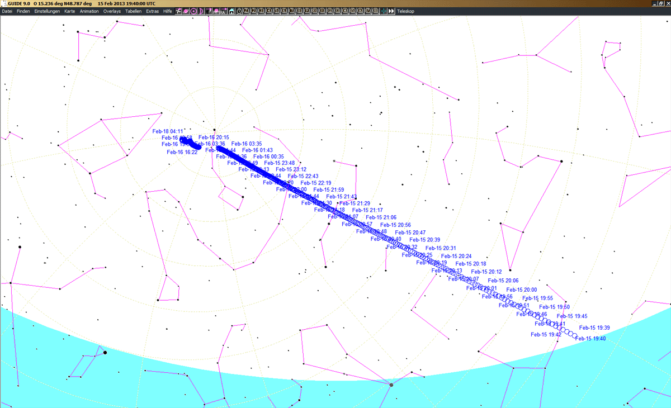Set zoom level 17 in the toolbar
Viewport: 671px width, 408px height.
368,11
